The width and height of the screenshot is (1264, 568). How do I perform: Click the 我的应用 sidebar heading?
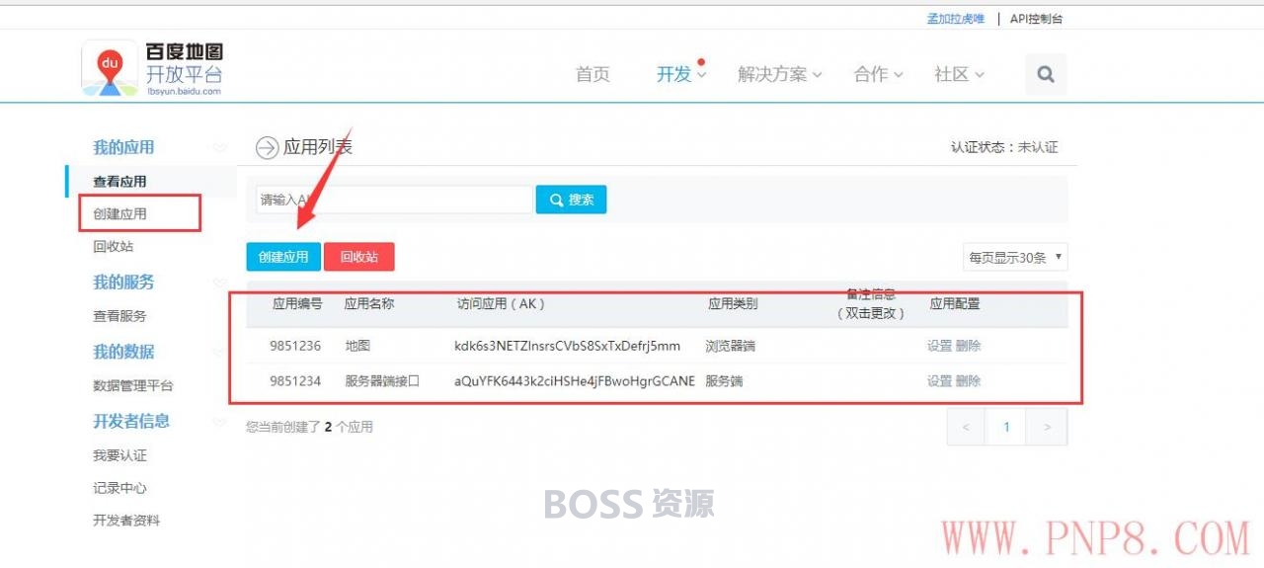(123, 147)
